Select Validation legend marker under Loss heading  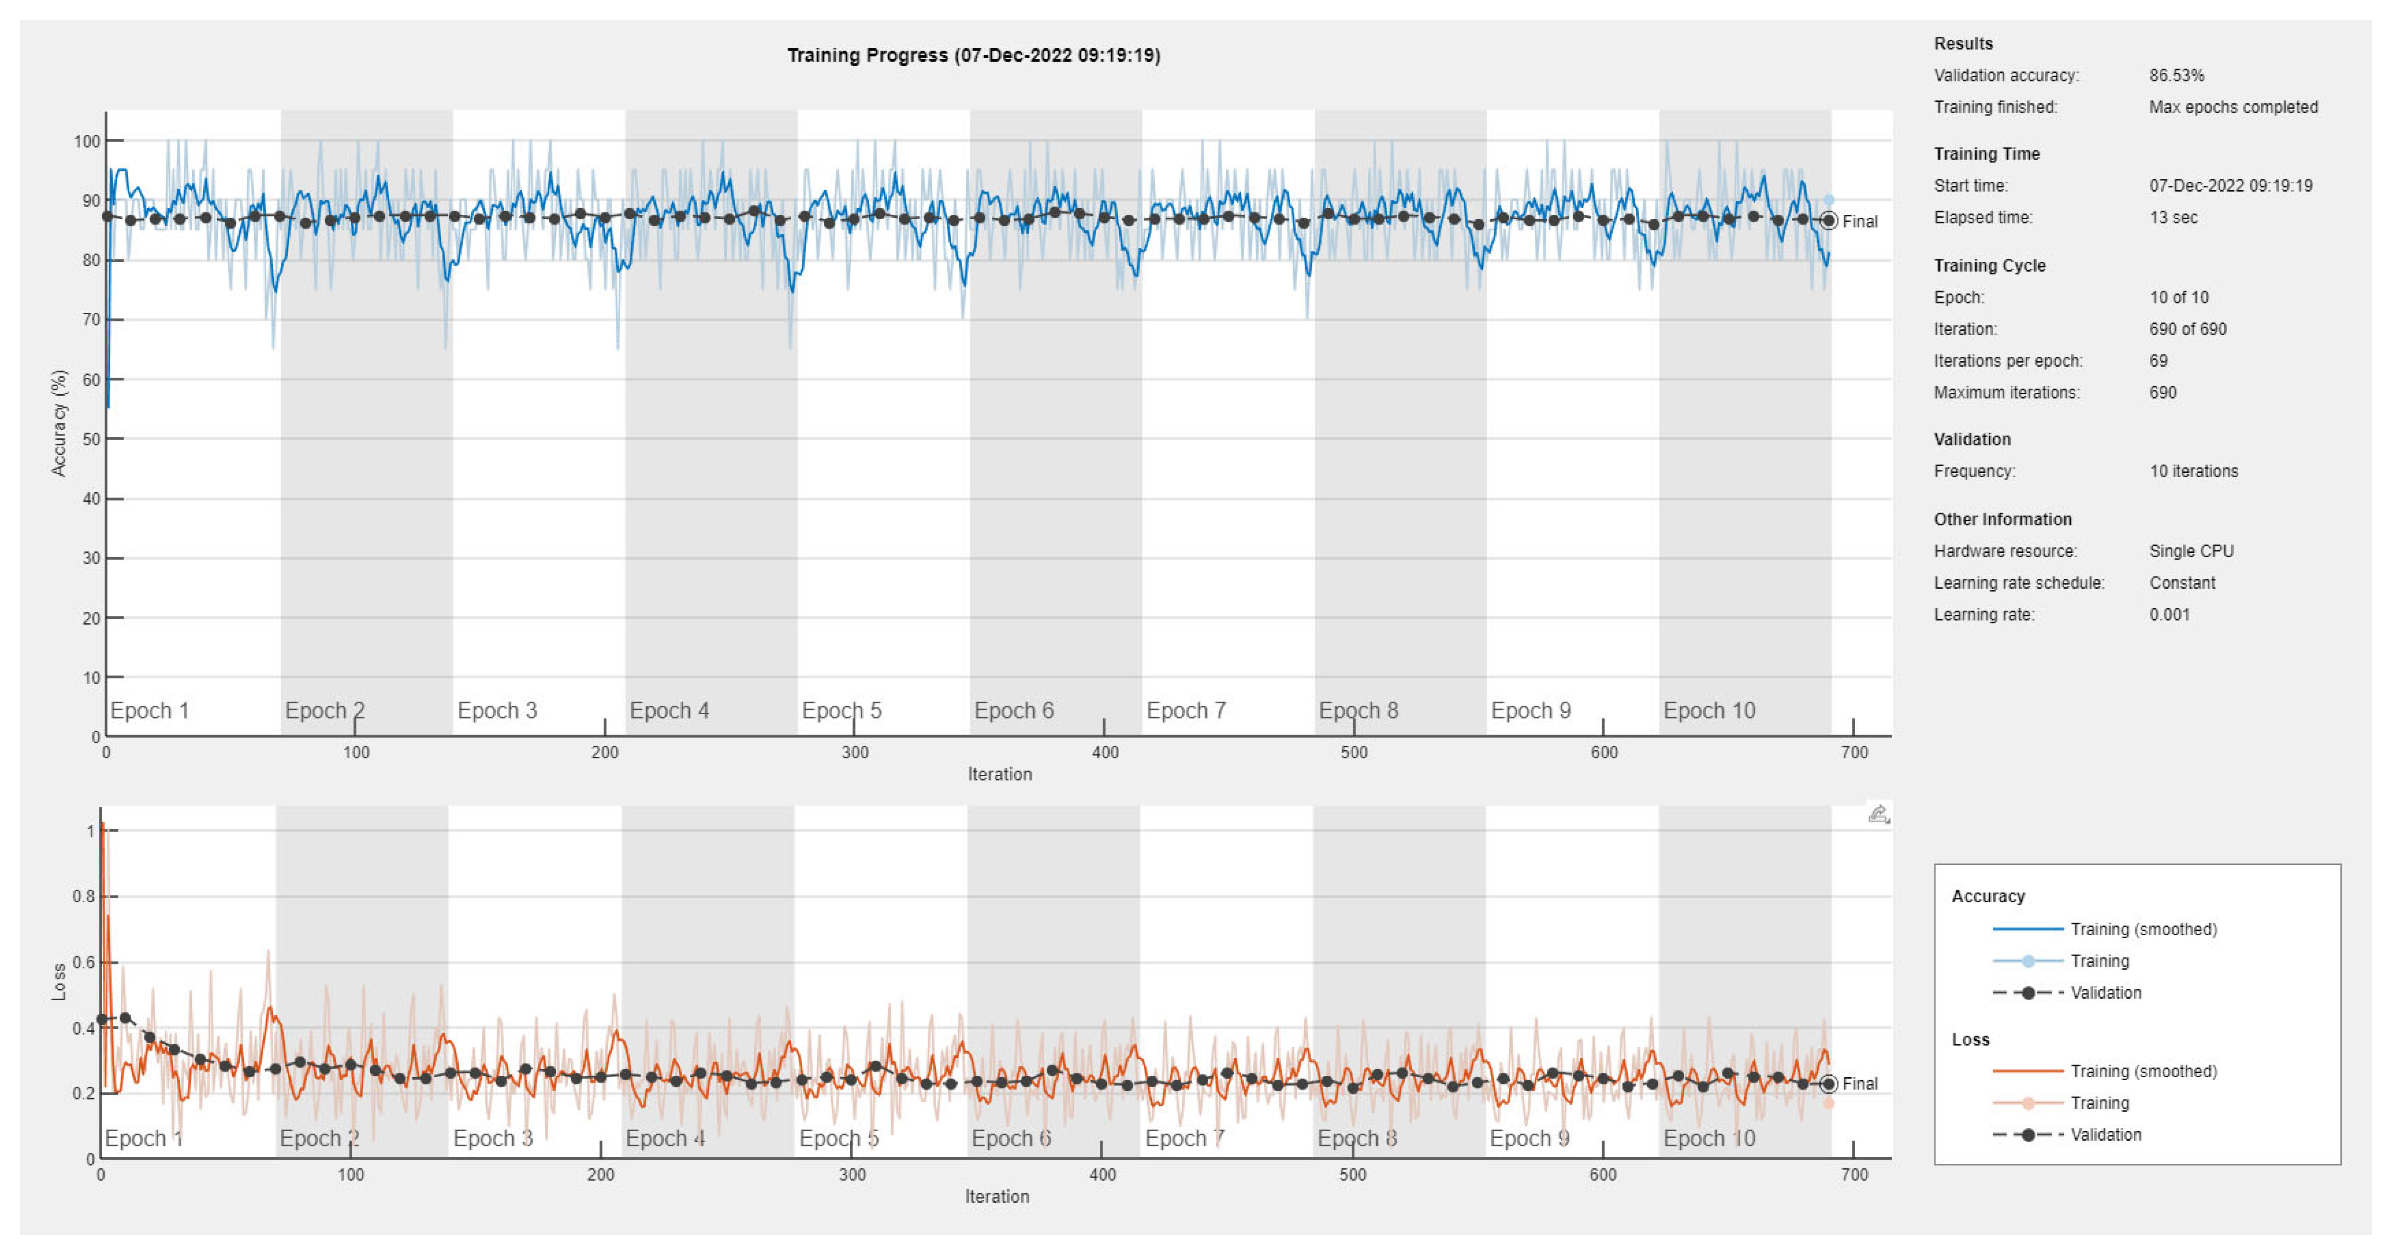click(x=2027, y=1134)
